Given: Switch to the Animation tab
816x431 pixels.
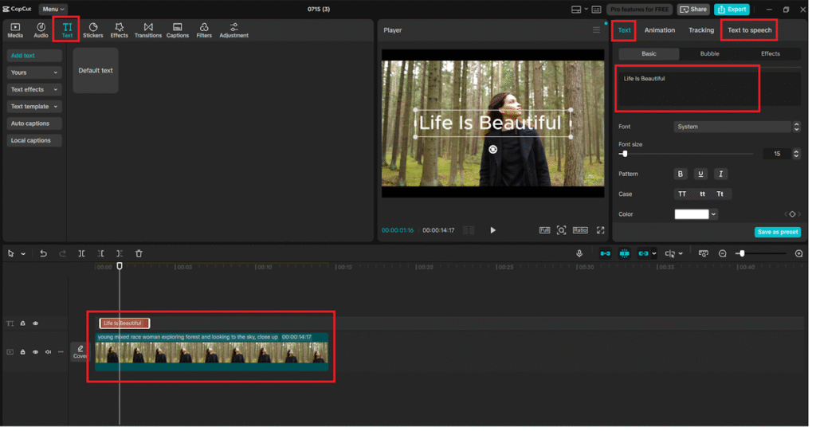Looking at the screenshot, I should tap(659, 30).
